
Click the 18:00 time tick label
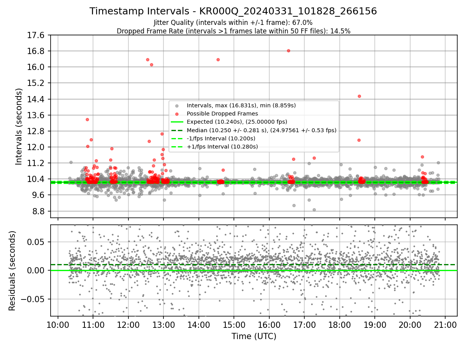[340, 325]
